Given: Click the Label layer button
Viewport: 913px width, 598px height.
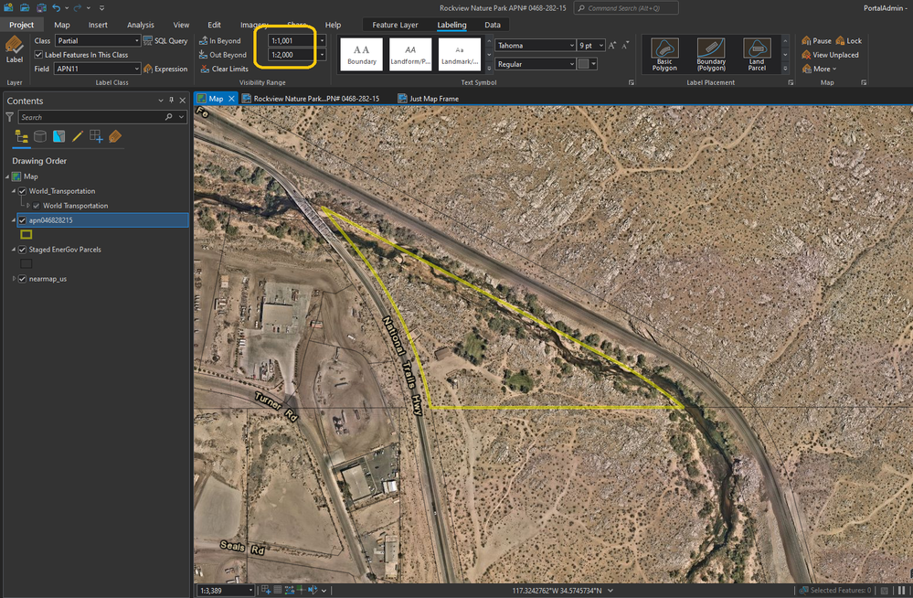Looking at the screenshot, I should (15, 49).
